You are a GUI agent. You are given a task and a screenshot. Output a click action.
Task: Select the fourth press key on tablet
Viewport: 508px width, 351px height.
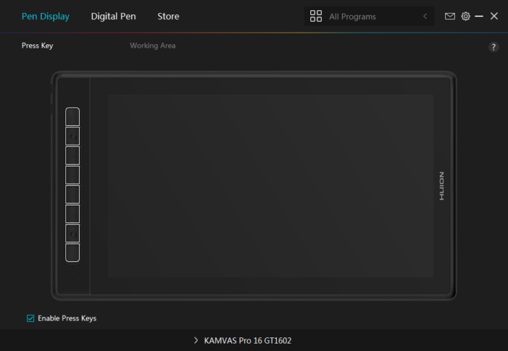(x=72, y=175)
